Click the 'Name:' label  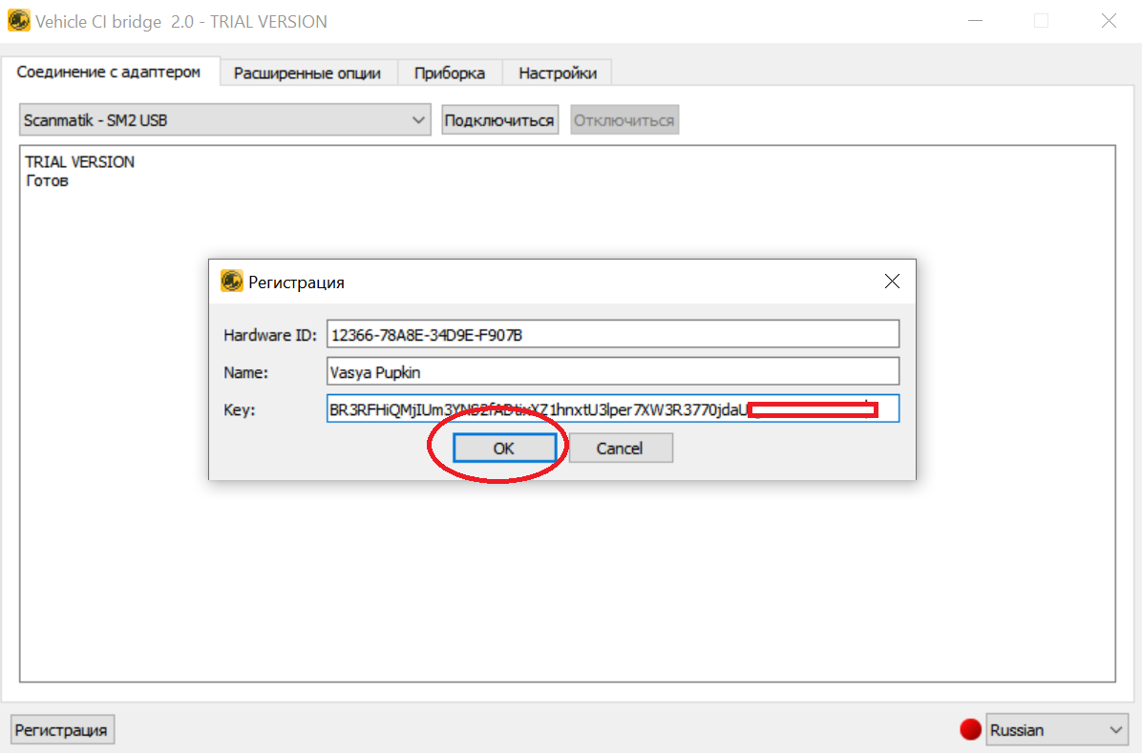[246, 372]
